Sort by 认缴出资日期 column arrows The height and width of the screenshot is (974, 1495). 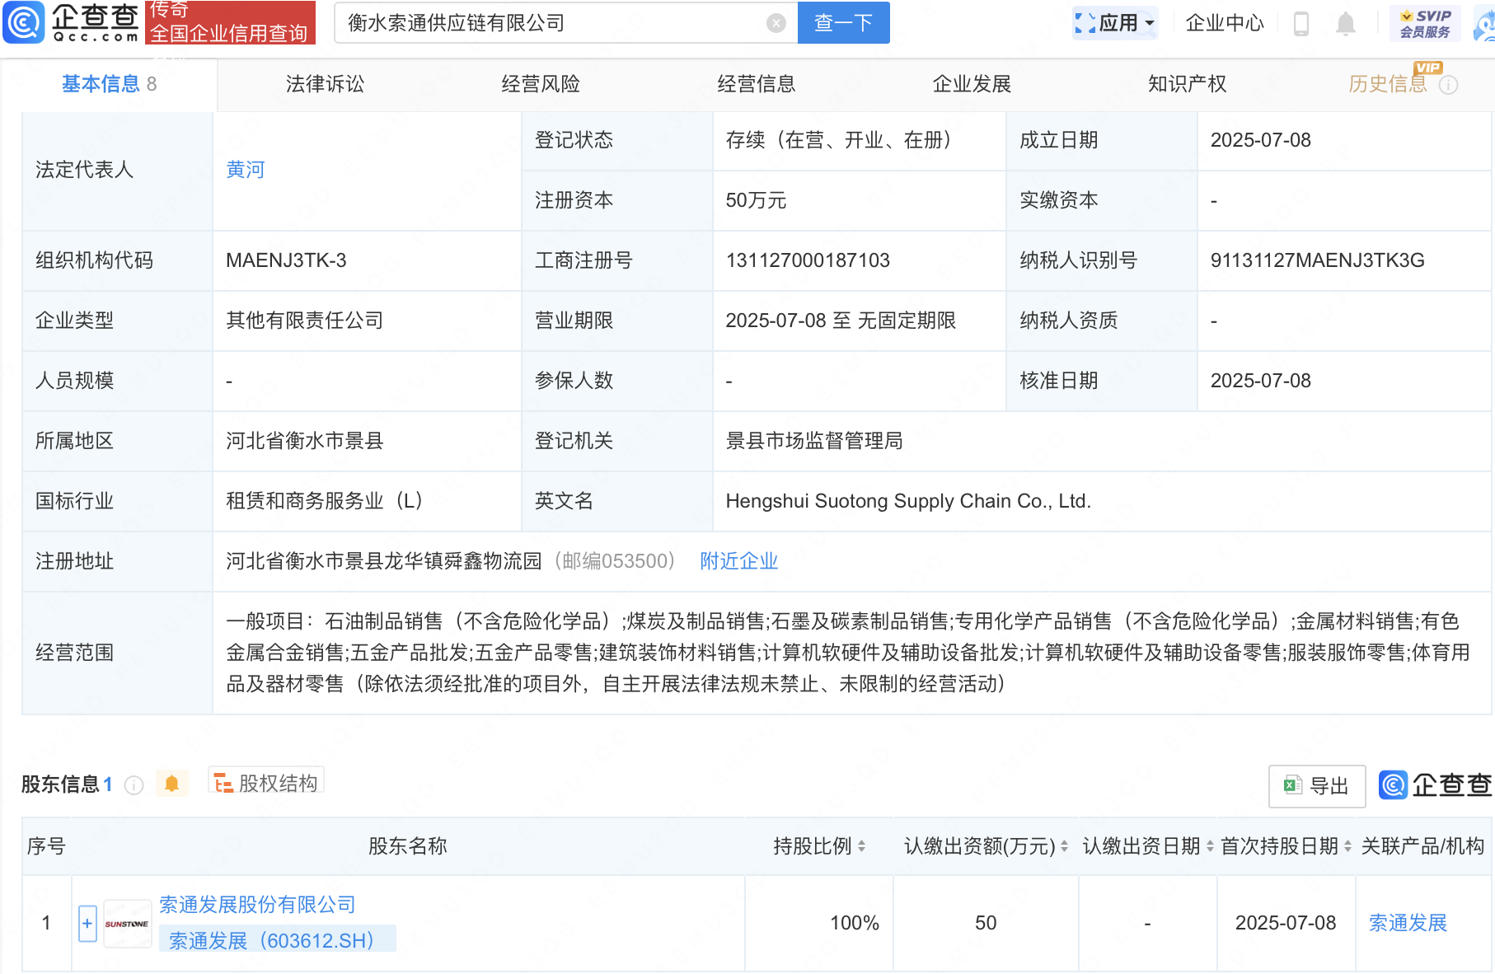pos(1210,846)
